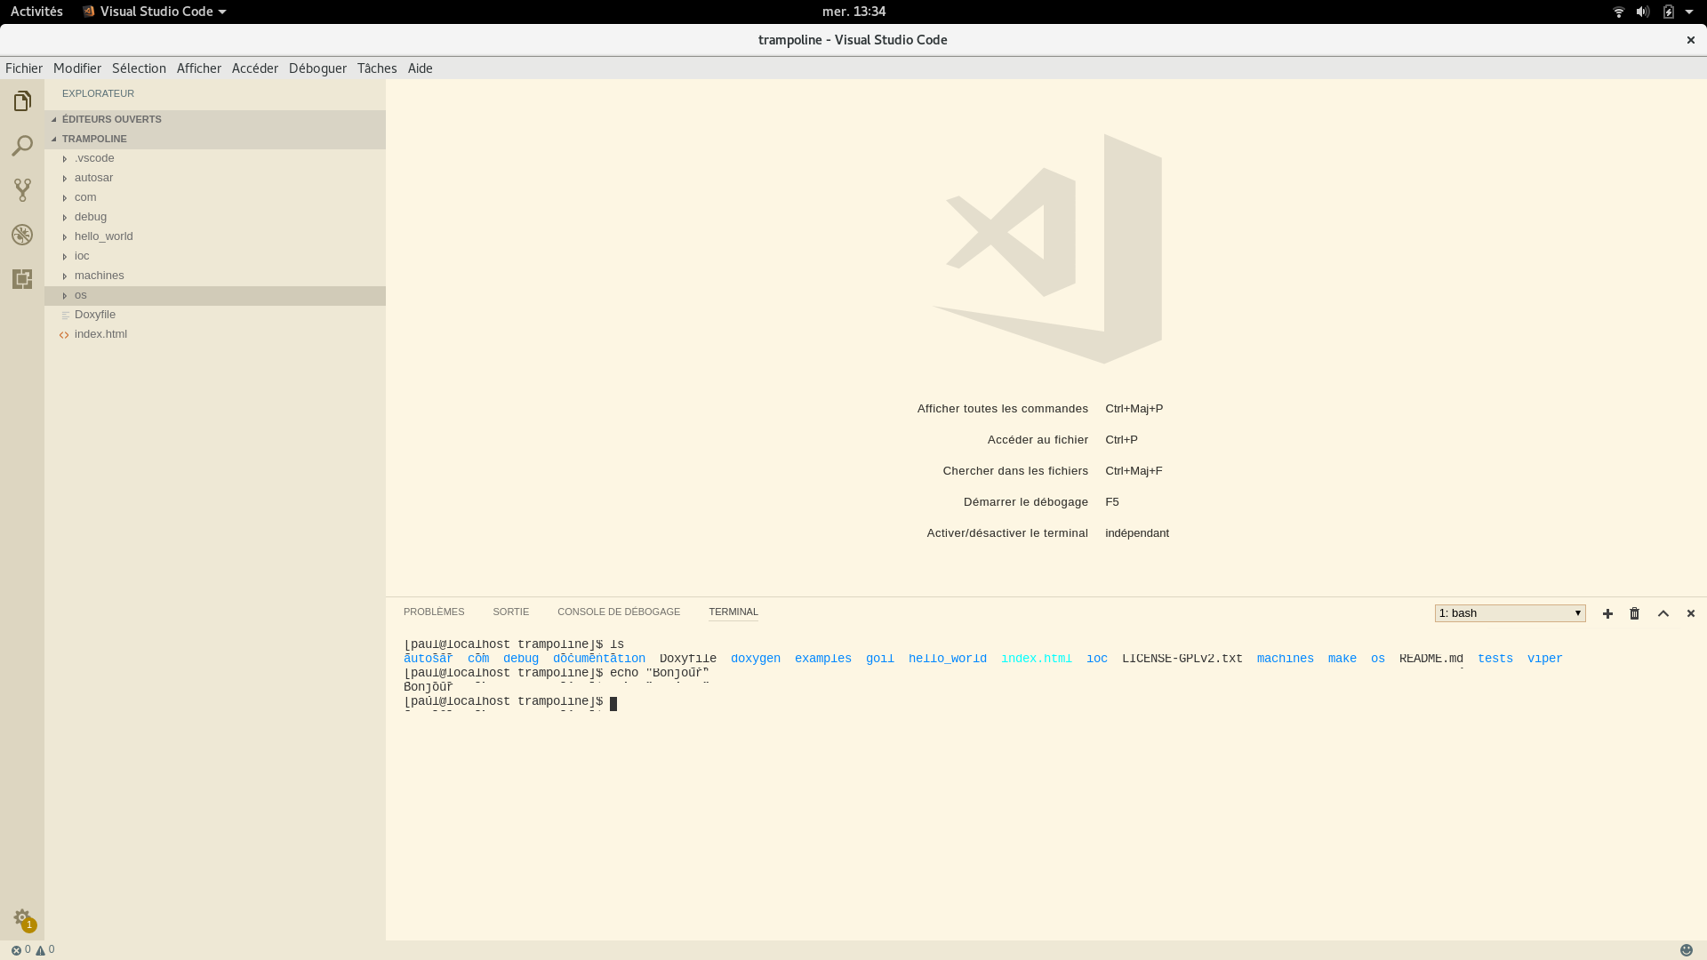Open the Source Control view icon

[22, 190]
